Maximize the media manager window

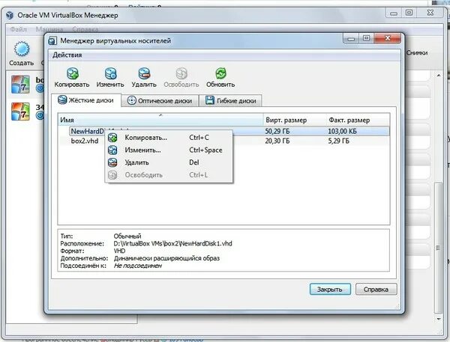366,38
